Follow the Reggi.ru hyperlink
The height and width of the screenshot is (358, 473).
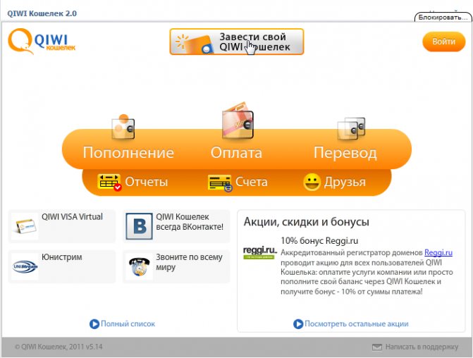tap(438, 252)
